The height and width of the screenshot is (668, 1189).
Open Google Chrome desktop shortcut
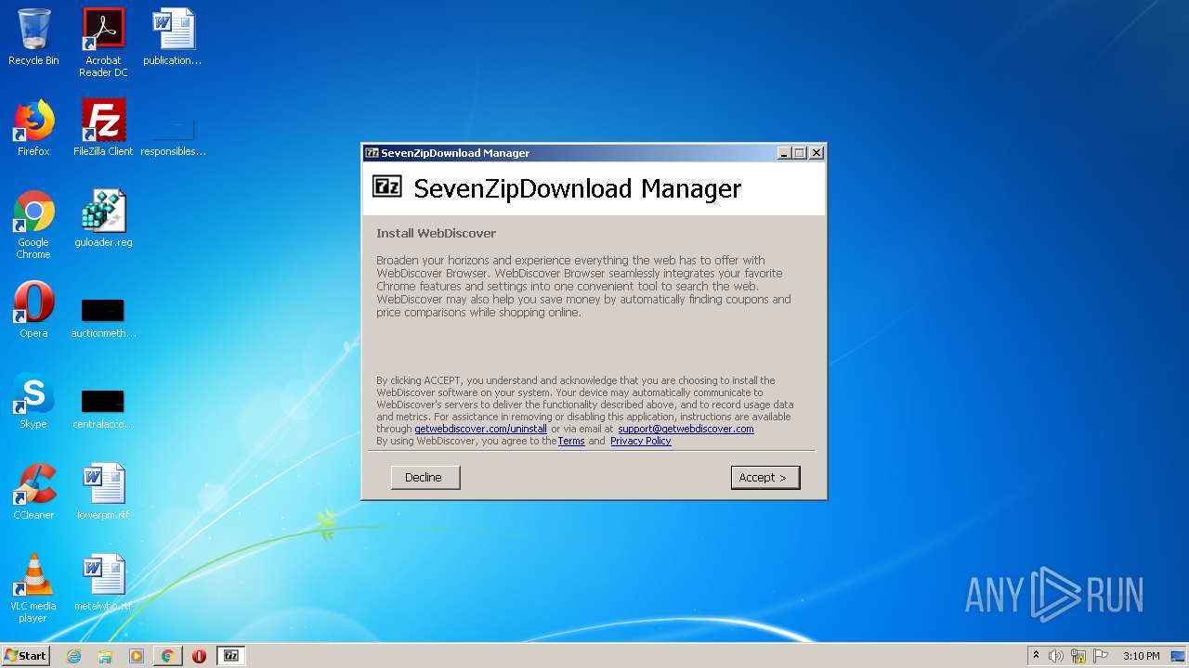[x=33, y=225]
